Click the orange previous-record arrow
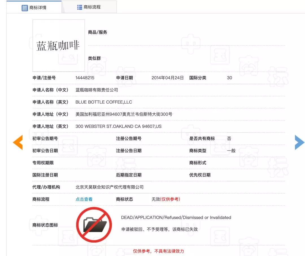 tap(18, 142)
